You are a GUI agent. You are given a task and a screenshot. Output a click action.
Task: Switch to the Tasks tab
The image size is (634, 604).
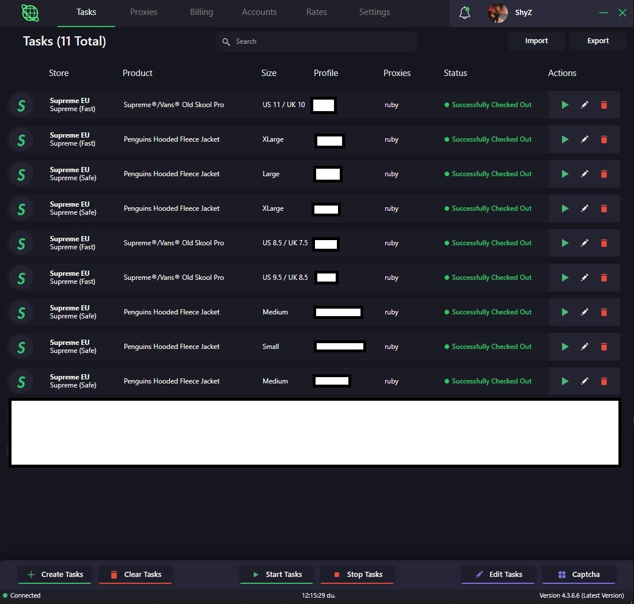click(86, 12)
